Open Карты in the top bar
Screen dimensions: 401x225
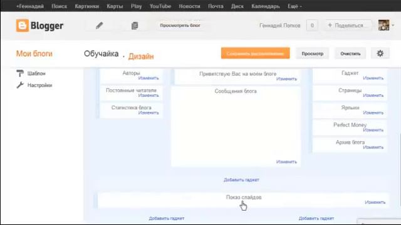[115, 6]
